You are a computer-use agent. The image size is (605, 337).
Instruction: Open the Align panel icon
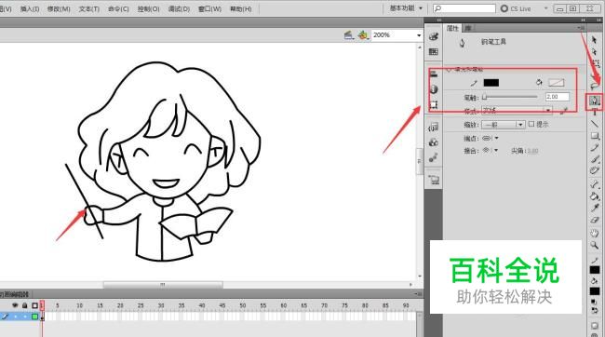click(434, 74)
